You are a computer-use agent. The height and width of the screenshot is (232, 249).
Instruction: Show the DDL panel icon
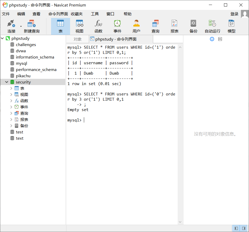(x=220, y=39)
